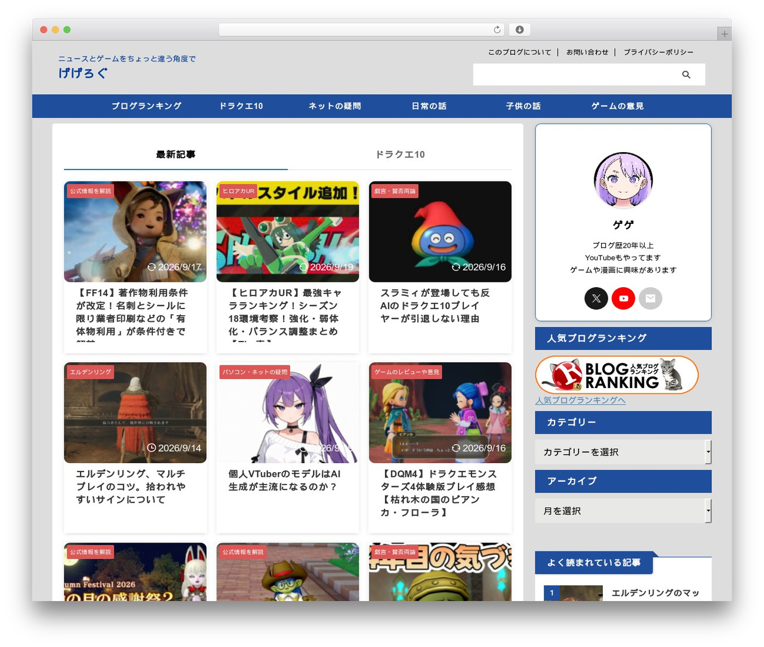Open the YouTube channel icon

tap(623, 298)
